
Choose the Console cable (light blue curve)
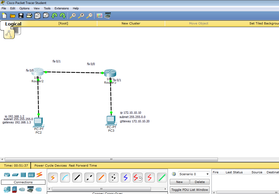65,178
